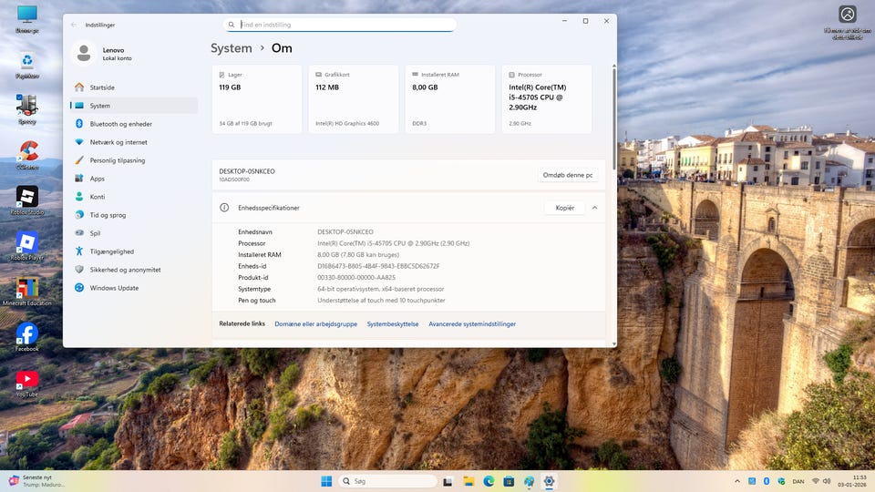The image size is (875, 492).
Task: Open Tilgængelighed settings
Action: 134,251
